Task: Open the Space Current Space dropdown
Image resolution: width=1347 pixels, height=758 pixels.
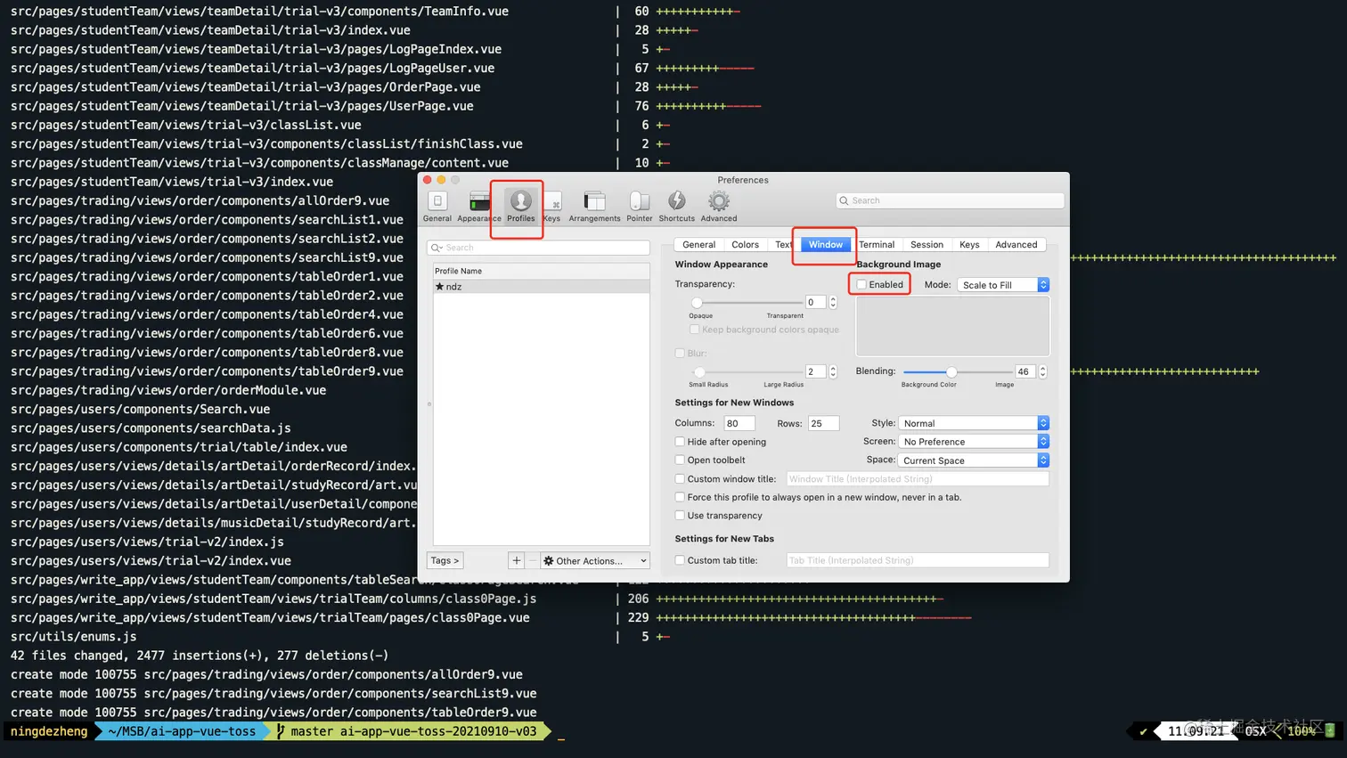Action: [x=974, y=461]
